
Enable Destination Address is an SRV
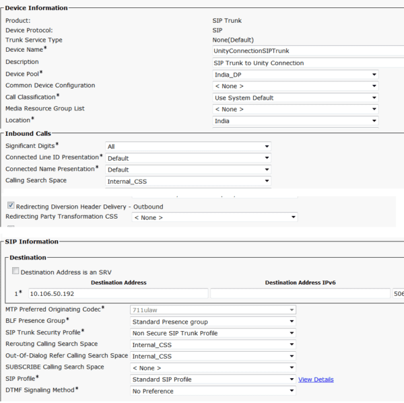point(15,272)
